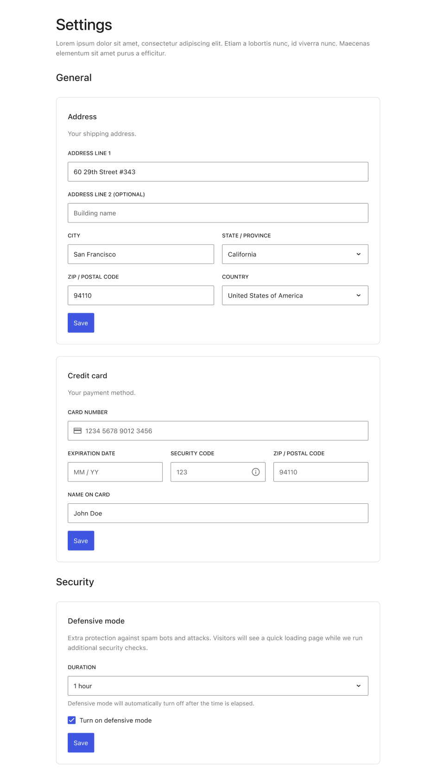Focus the Address Line 1 field
The height and width of the screenshot is (773, 443).
(218, 171)
